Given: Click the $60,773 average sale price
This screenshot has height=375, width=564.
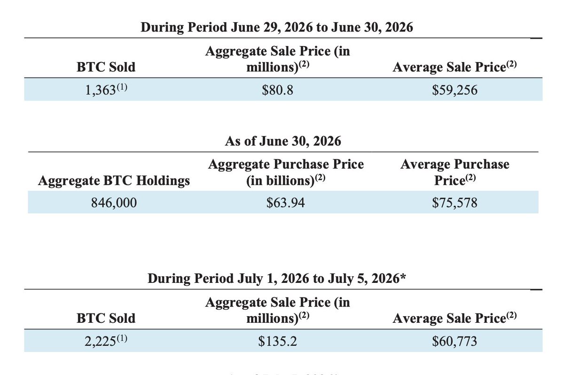Looking at the screenshot, I should click(454, 341).
